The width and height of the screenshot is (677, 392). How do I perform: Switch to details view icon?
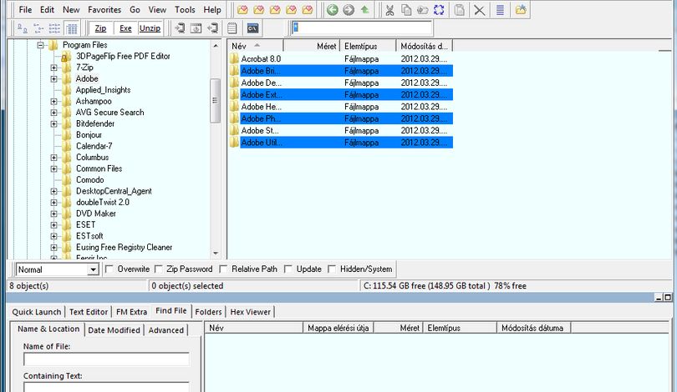(x=72, y=28)
